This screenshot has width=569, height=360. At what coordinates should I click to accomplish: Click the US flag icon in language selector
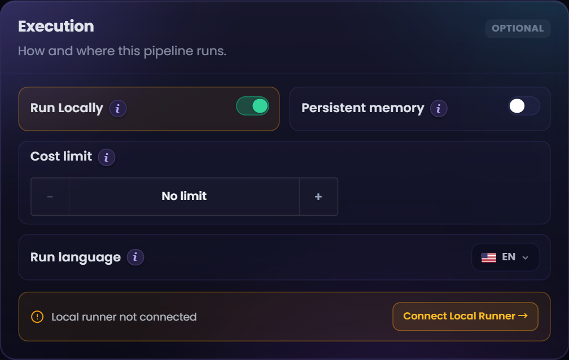[x=489, y=257]
